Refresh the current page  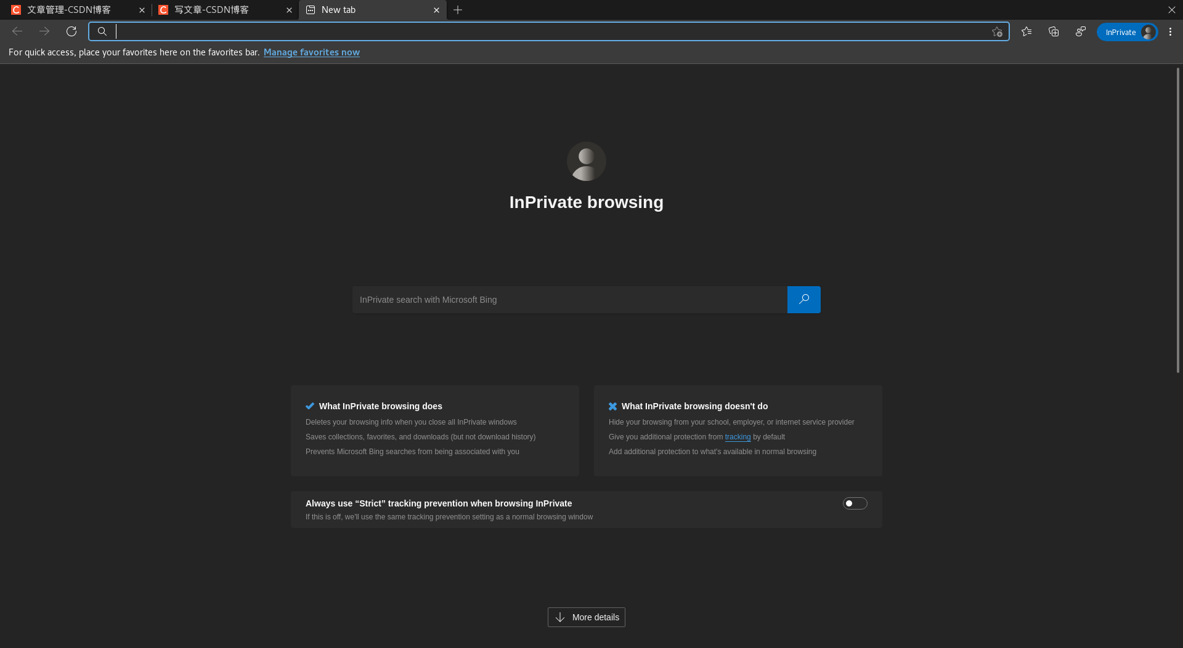click(71, 31)
